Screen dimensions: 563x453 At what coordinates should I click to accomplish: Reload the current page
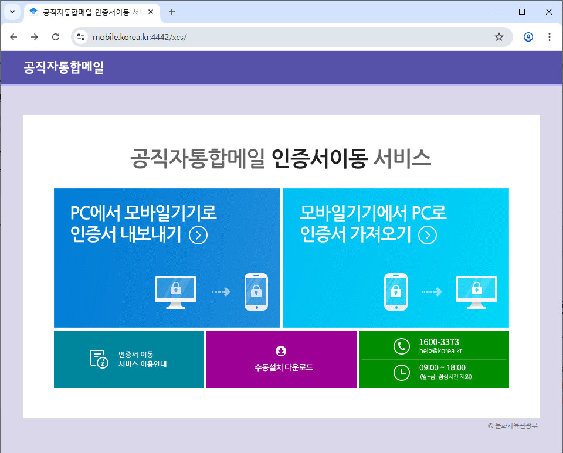[x=56, y=37]
